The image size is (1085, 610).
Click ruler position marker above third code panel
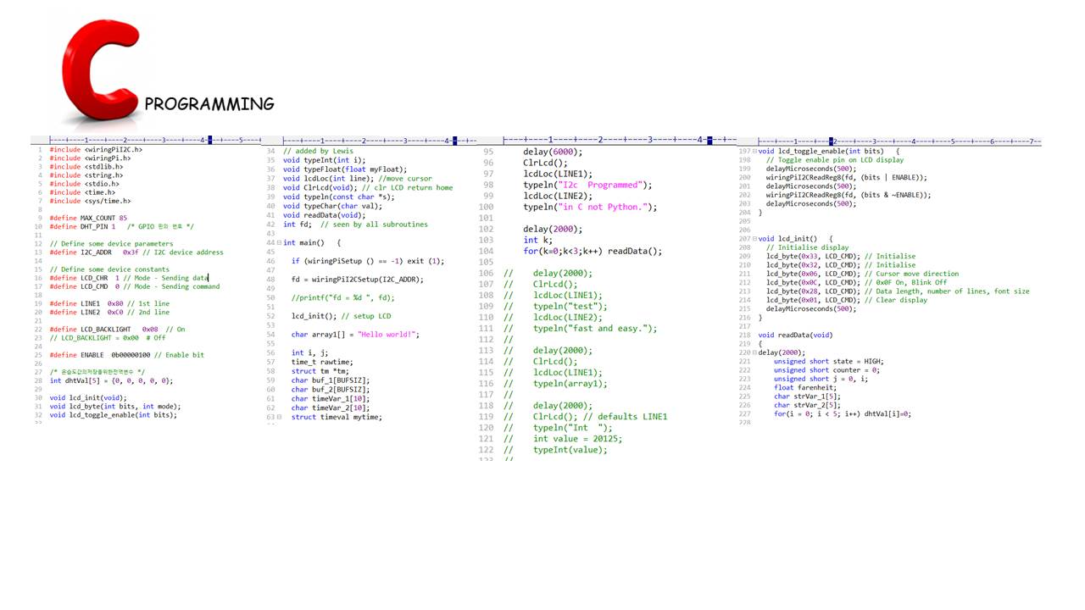click(709, 140)
